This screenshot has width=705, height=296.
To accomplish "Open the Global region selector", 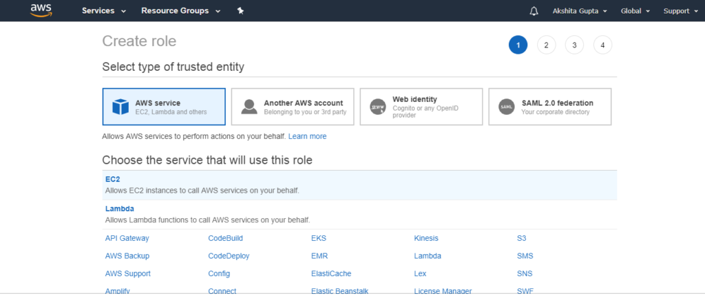I will [x=635, y=11].
